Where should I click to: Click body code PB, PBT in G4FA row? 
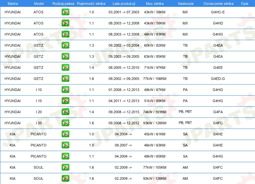(185, 112)
